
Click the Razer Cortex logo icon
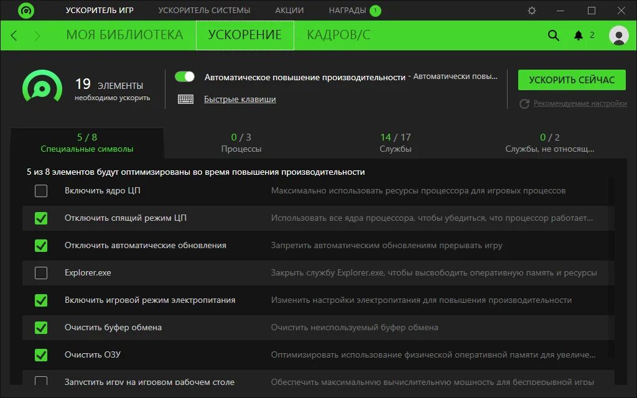pos(26,10)
